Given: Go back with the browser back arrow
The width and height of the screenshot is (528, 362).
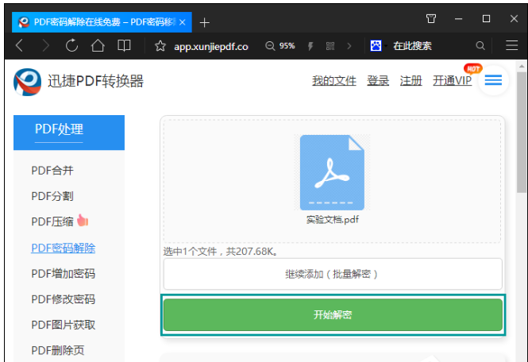Looking at the screenshot, I should 20,45.
